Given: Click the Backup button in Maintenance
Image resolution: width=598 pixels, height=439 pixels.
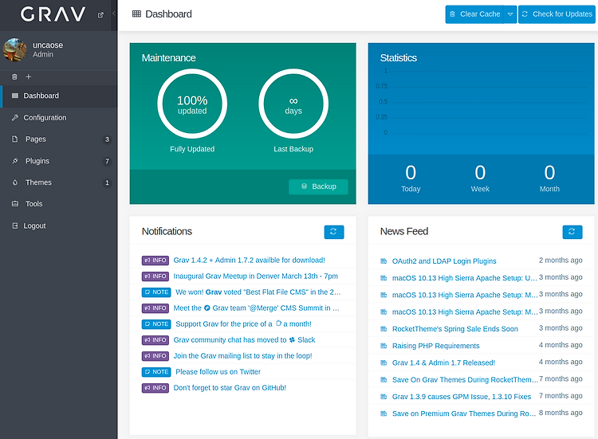Looking at the screenshot, I should coord(318,186).
